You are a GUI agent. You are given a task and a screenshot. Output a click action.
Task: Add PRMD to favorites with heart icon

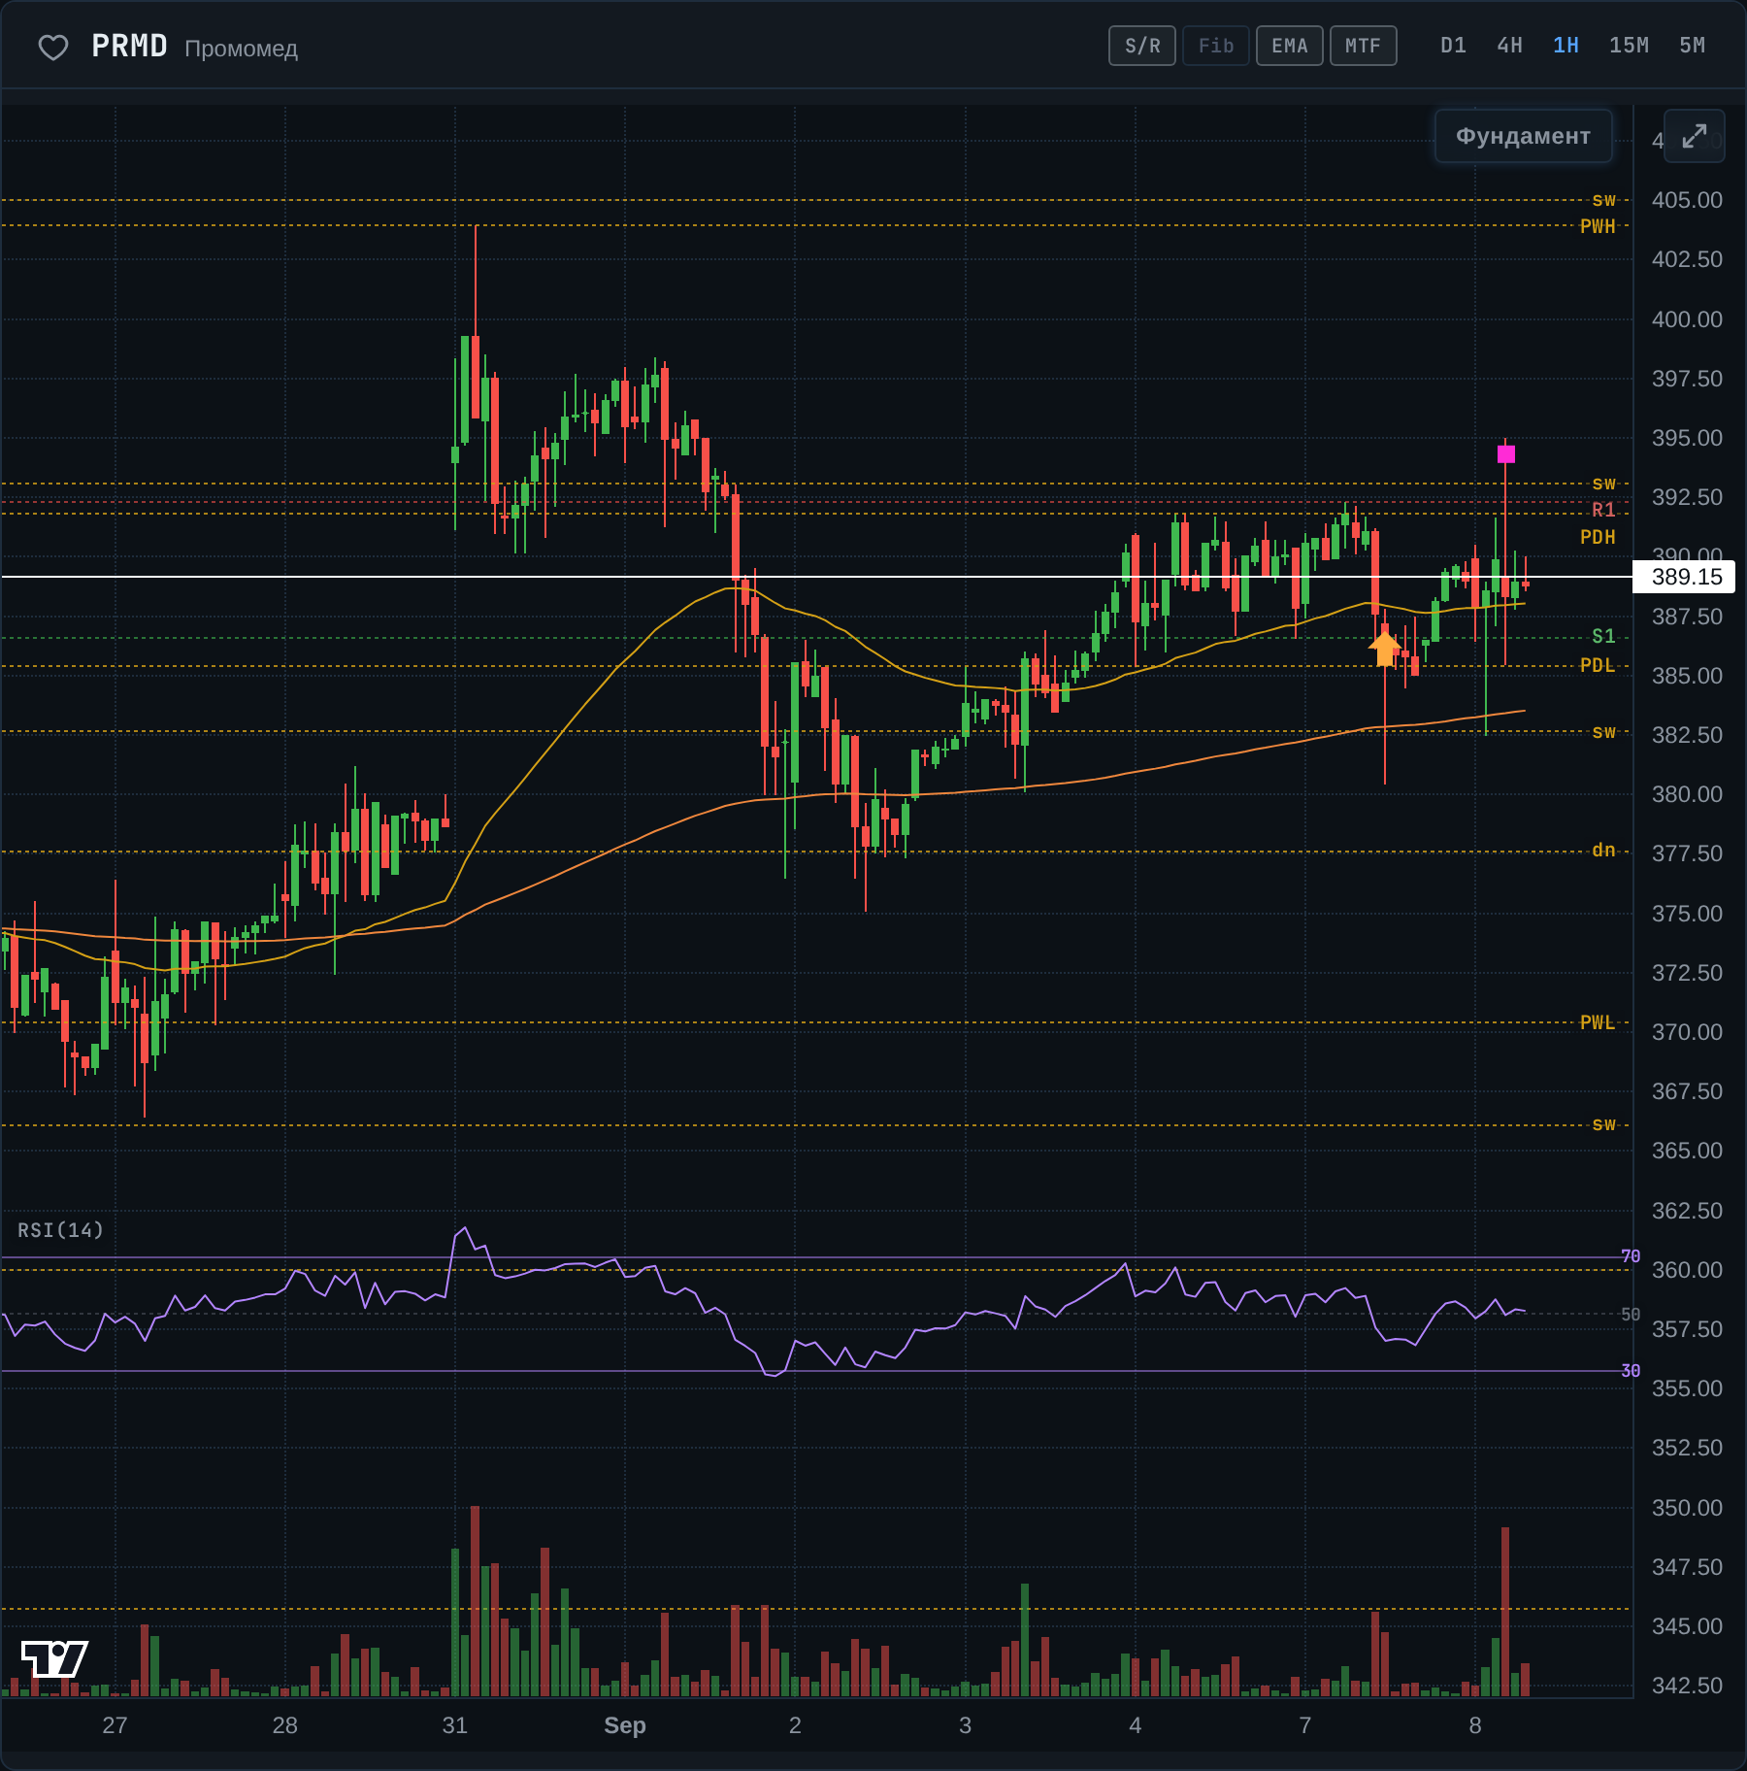click(x=53, y=47)
